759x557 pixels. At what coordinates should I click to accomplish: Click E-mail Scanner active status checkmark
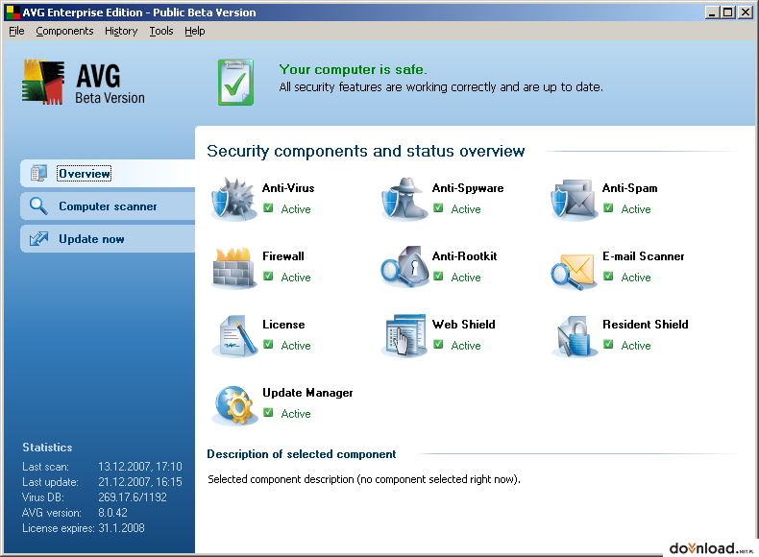pyautogui.click(x=608, y=277)
